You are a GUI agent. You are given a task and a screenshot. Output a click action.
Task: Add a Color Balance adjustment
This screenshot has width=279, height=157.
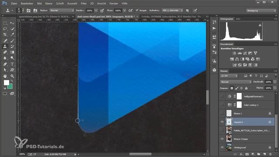(237, 59)
